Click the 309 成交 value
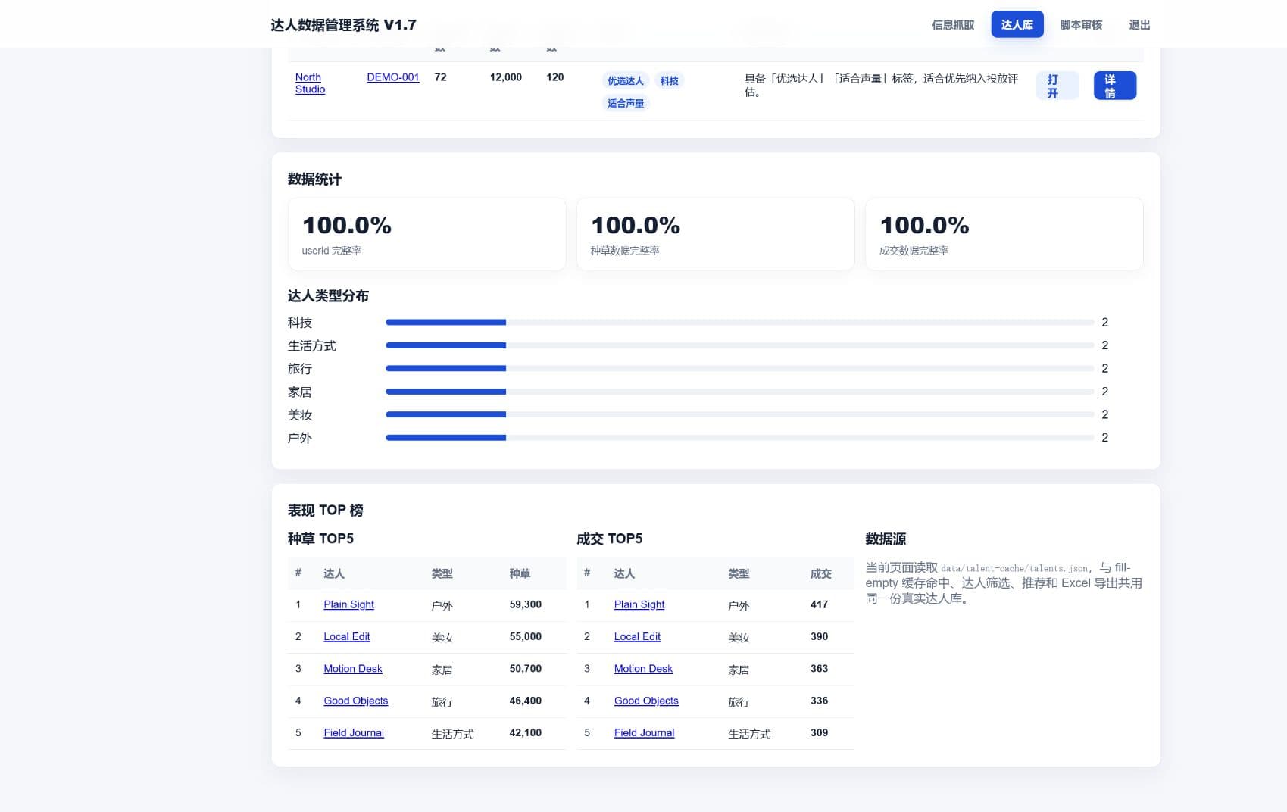 pos(819,732)
